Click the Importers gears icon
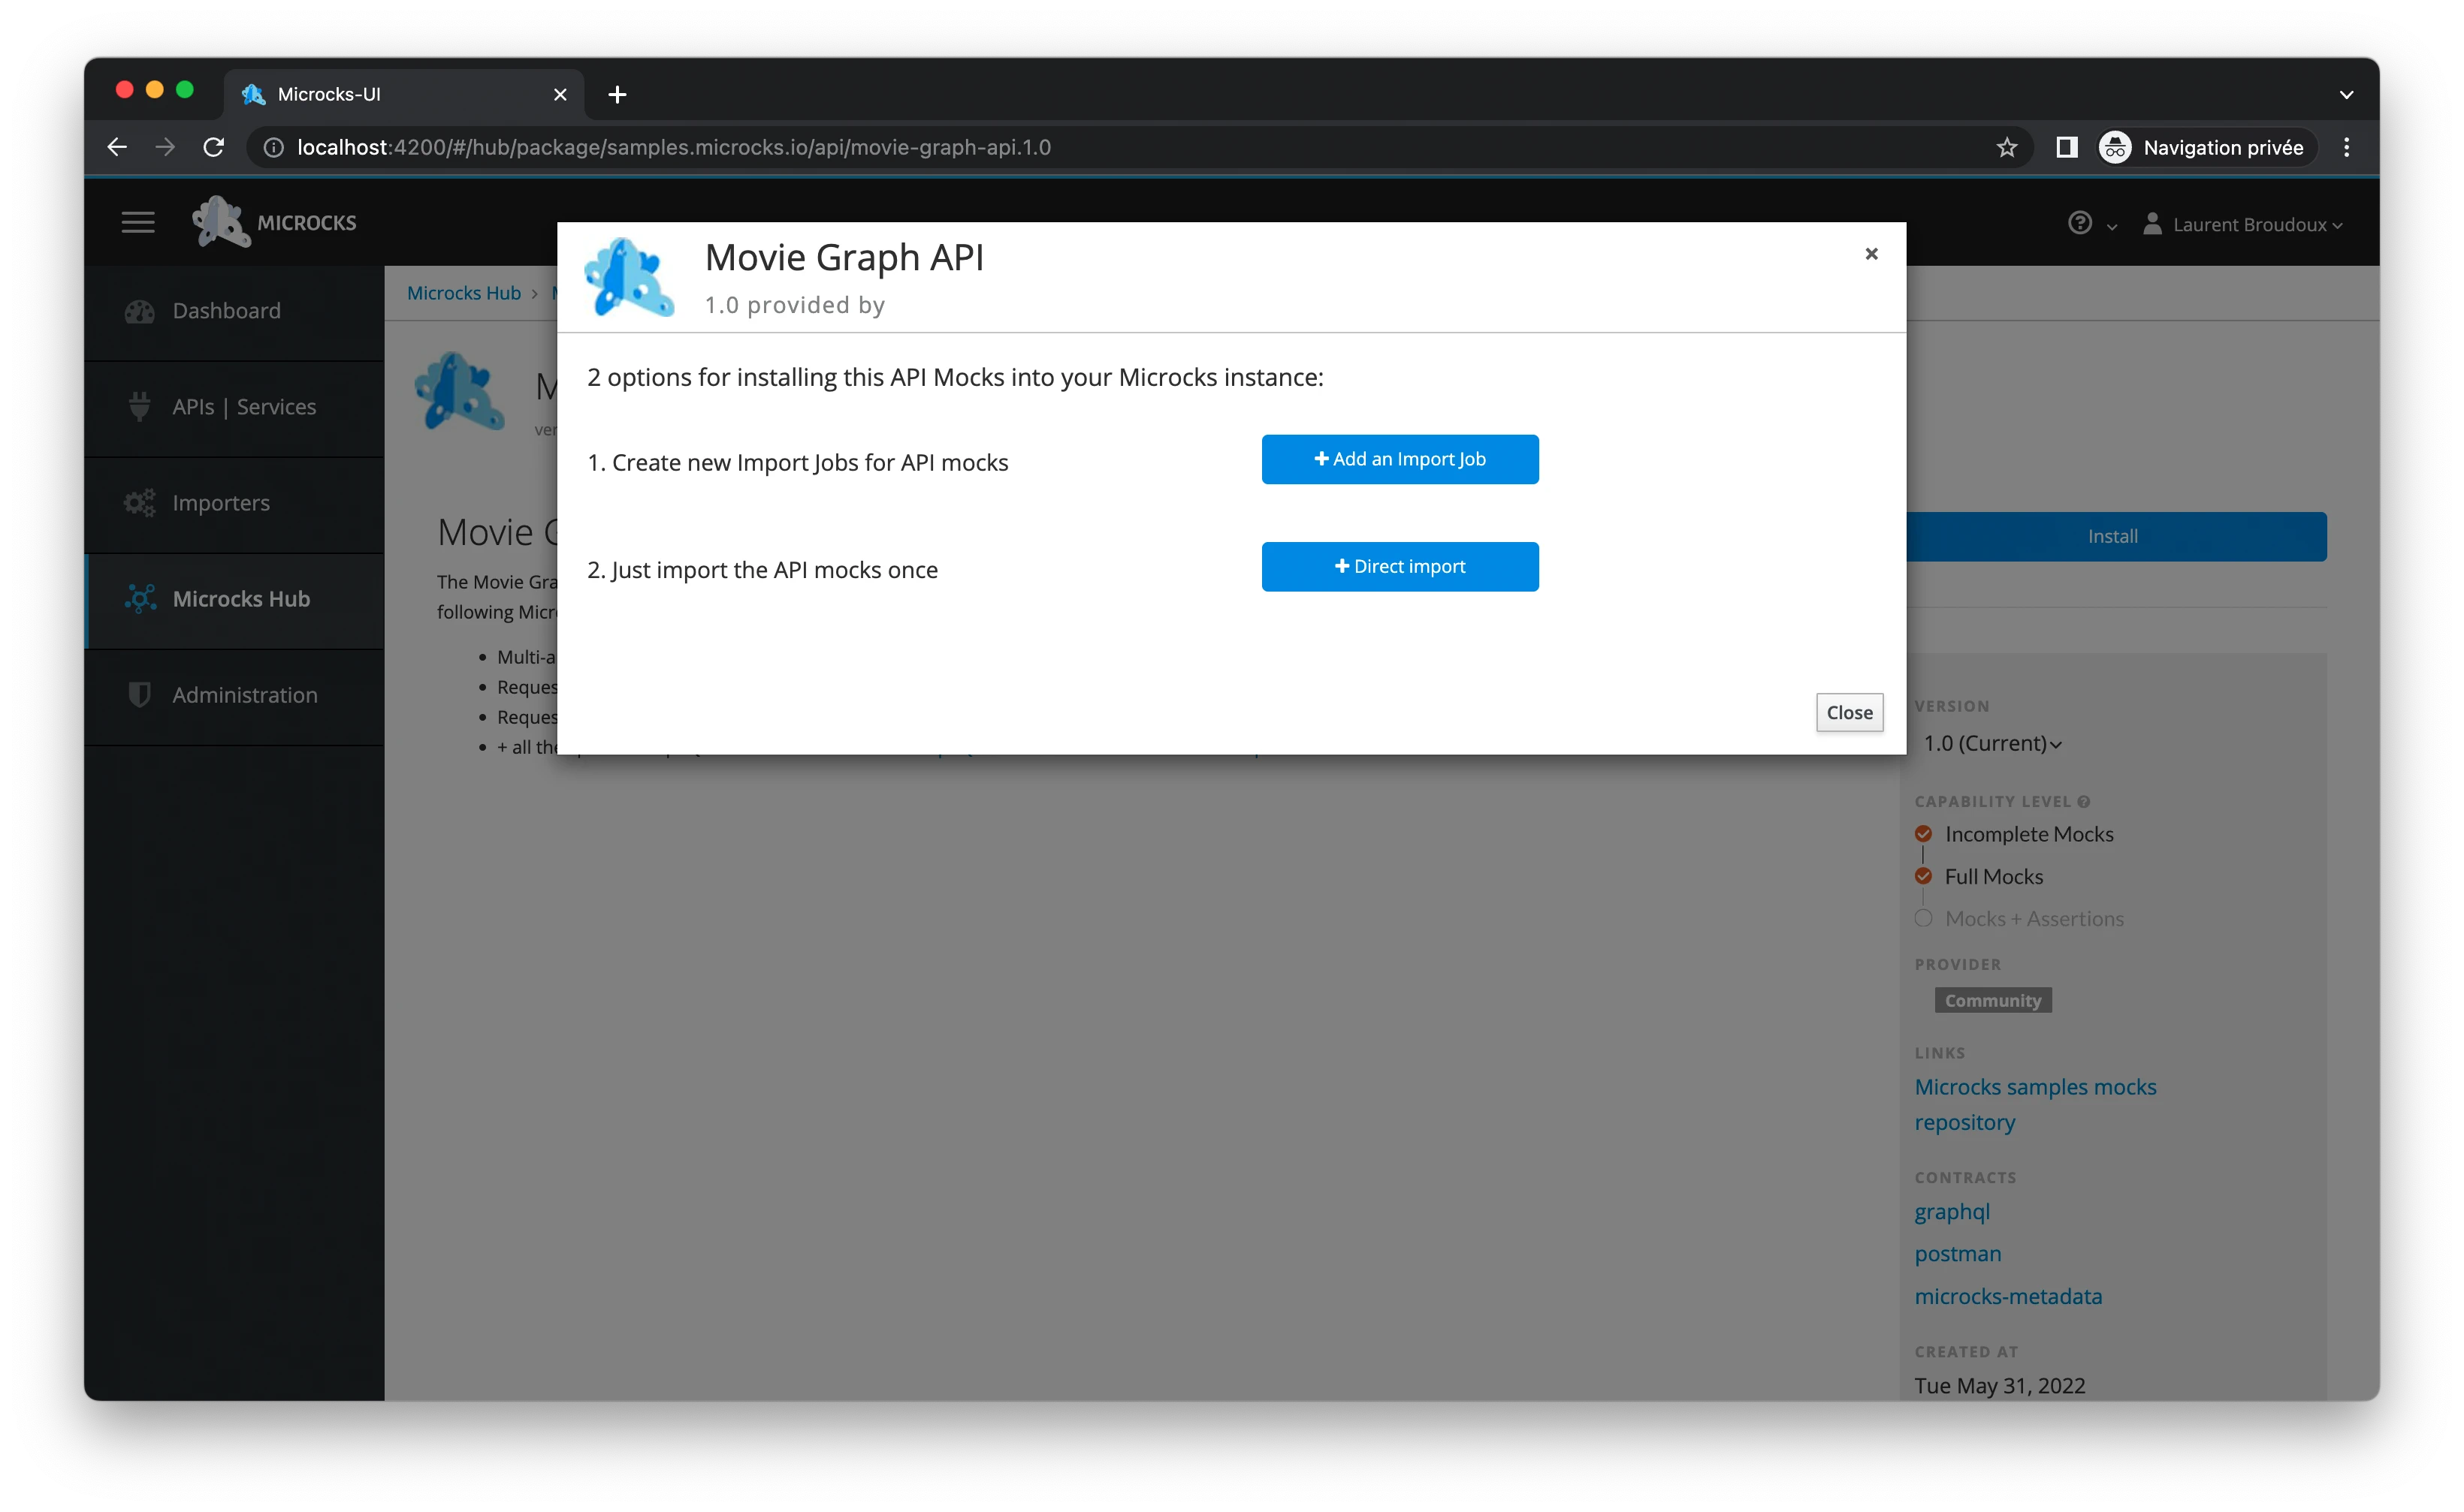The height and width of the screenshot is (1512, 2464). coord(139,503)
